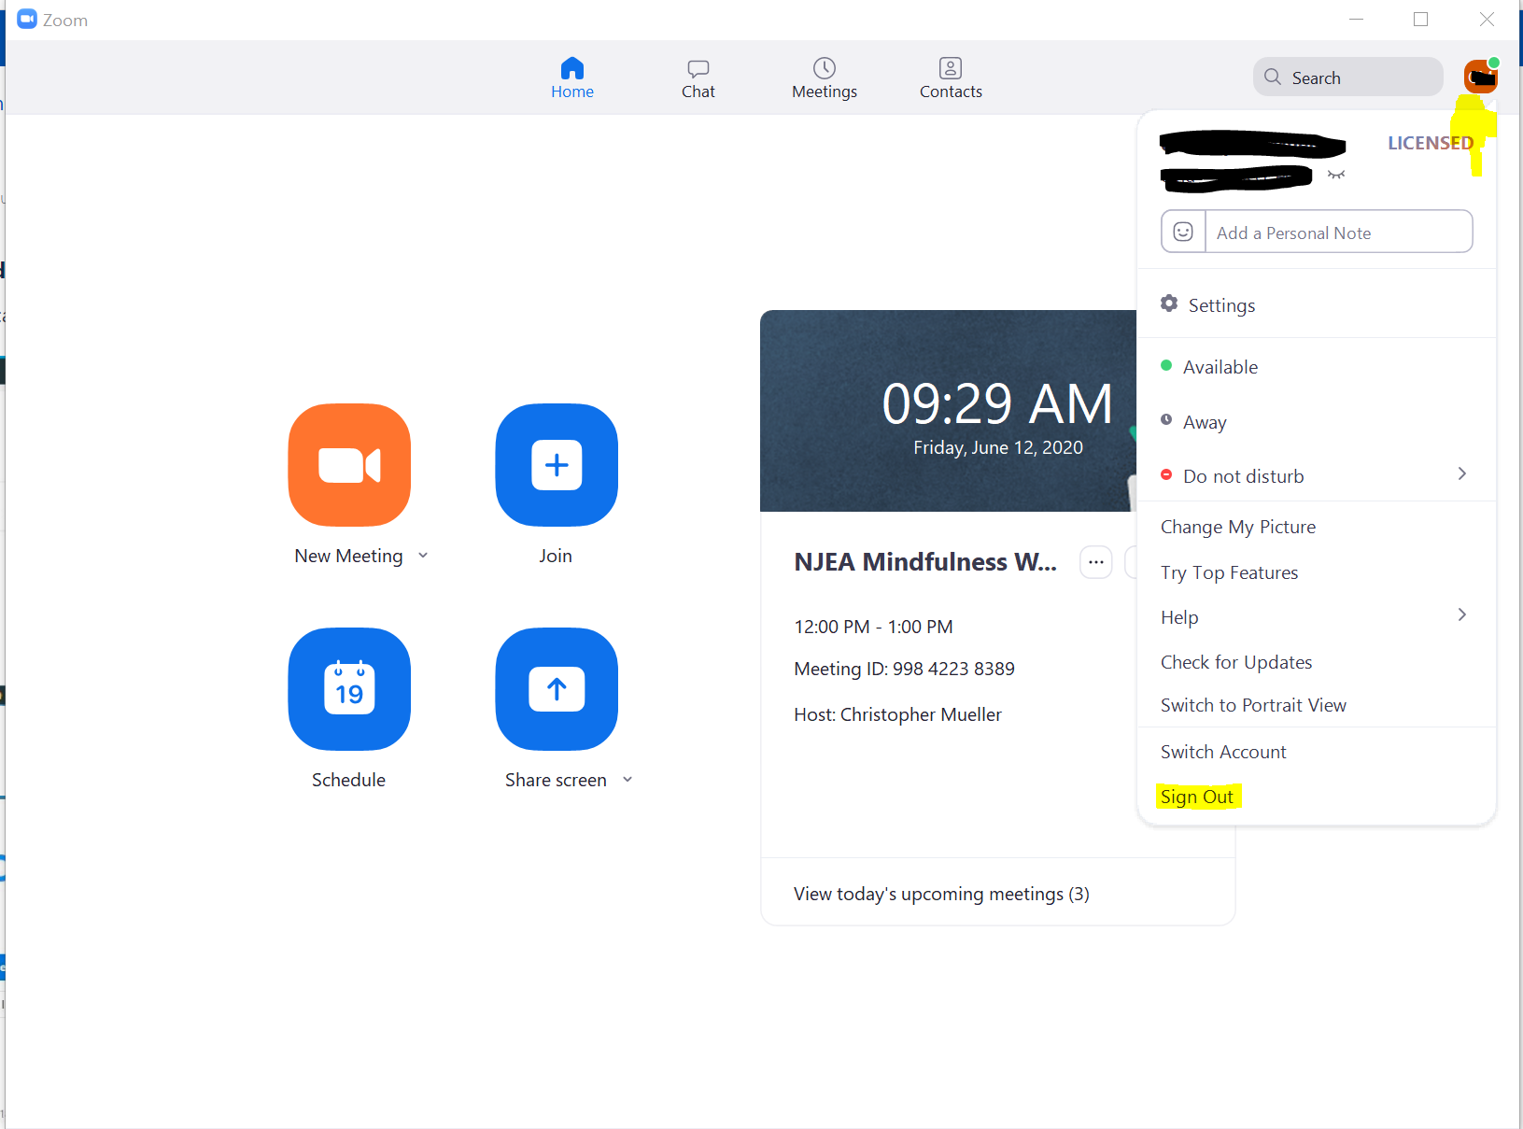The image size is (1523, 1129).
Task: Start a New Meeting with the orange camera icon
Action: pyautogui.click(x=349, y=464)
